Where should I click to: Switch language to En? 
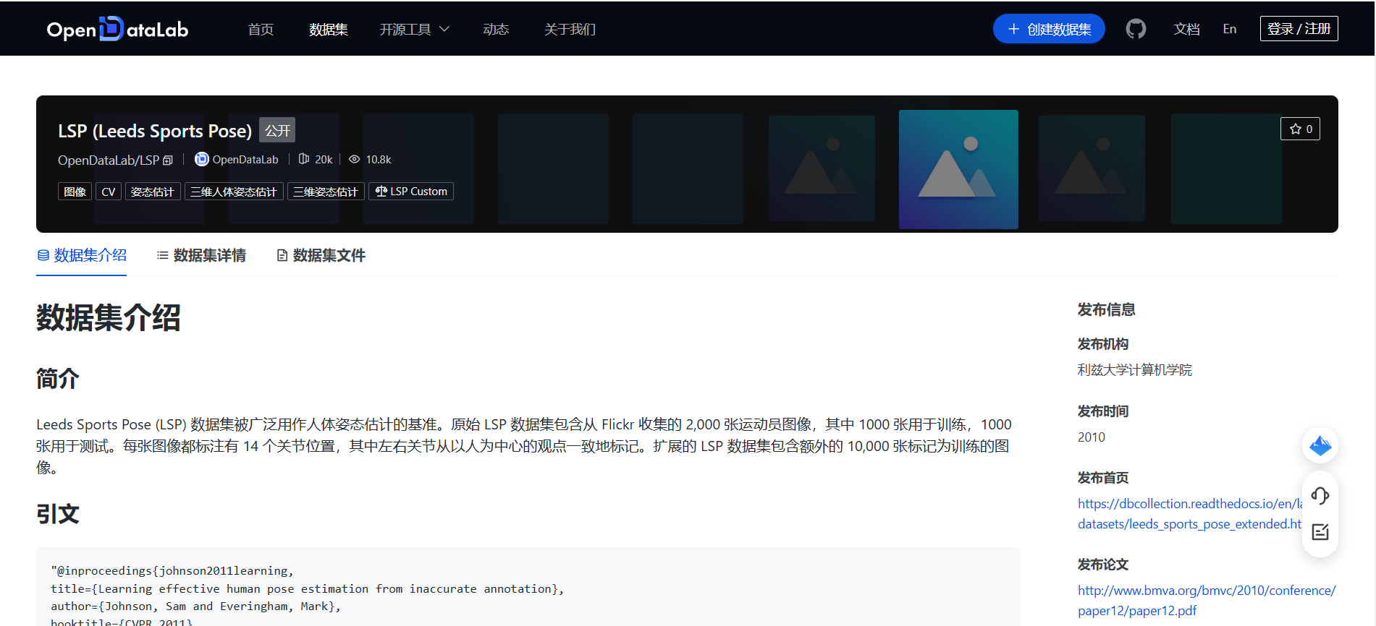tap(1230, 29)
